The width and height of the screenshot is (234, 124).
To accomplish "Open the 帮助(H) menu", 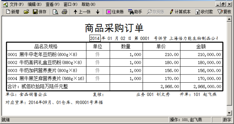I will (88, 5).
